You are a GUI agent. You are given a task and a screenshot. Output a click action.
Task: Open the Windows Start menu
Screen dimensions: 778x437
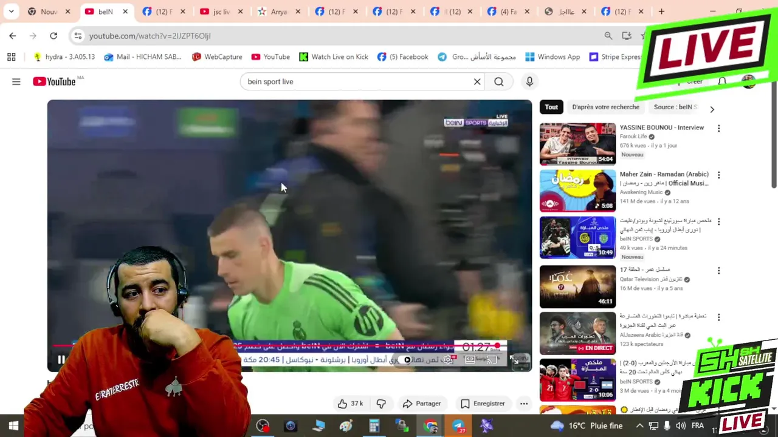pyautogui.click(x=13, y=426)
